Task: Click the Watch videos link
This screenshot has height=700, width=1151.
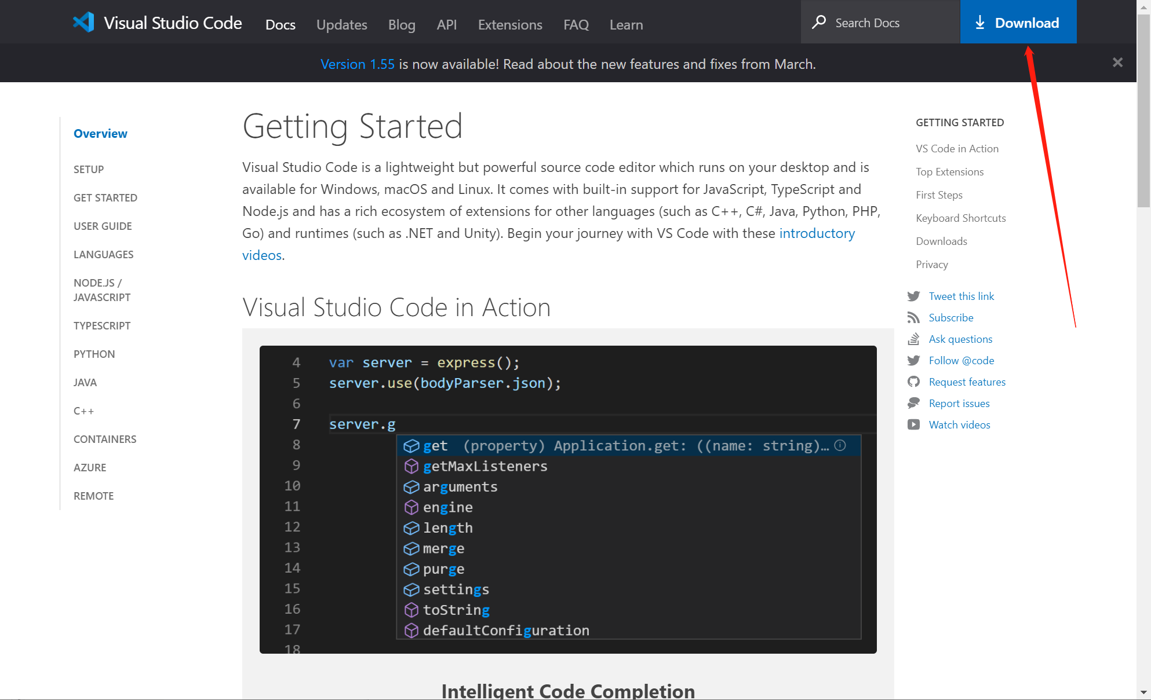Action: pos(959,425)
